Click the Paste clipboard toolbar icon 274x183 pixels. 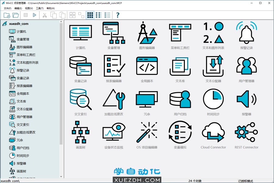pos(62,15)
